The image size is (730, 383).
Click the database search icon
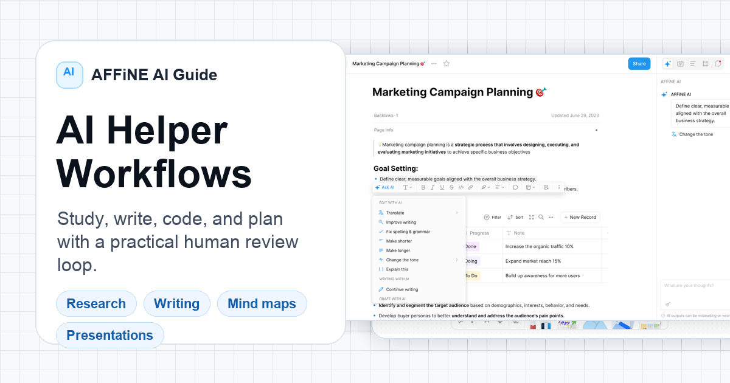[x=541, y=217]
